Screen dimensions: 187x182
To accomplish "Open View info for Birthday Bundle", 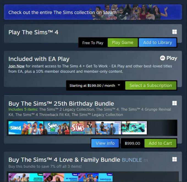I will click(105, 143).
